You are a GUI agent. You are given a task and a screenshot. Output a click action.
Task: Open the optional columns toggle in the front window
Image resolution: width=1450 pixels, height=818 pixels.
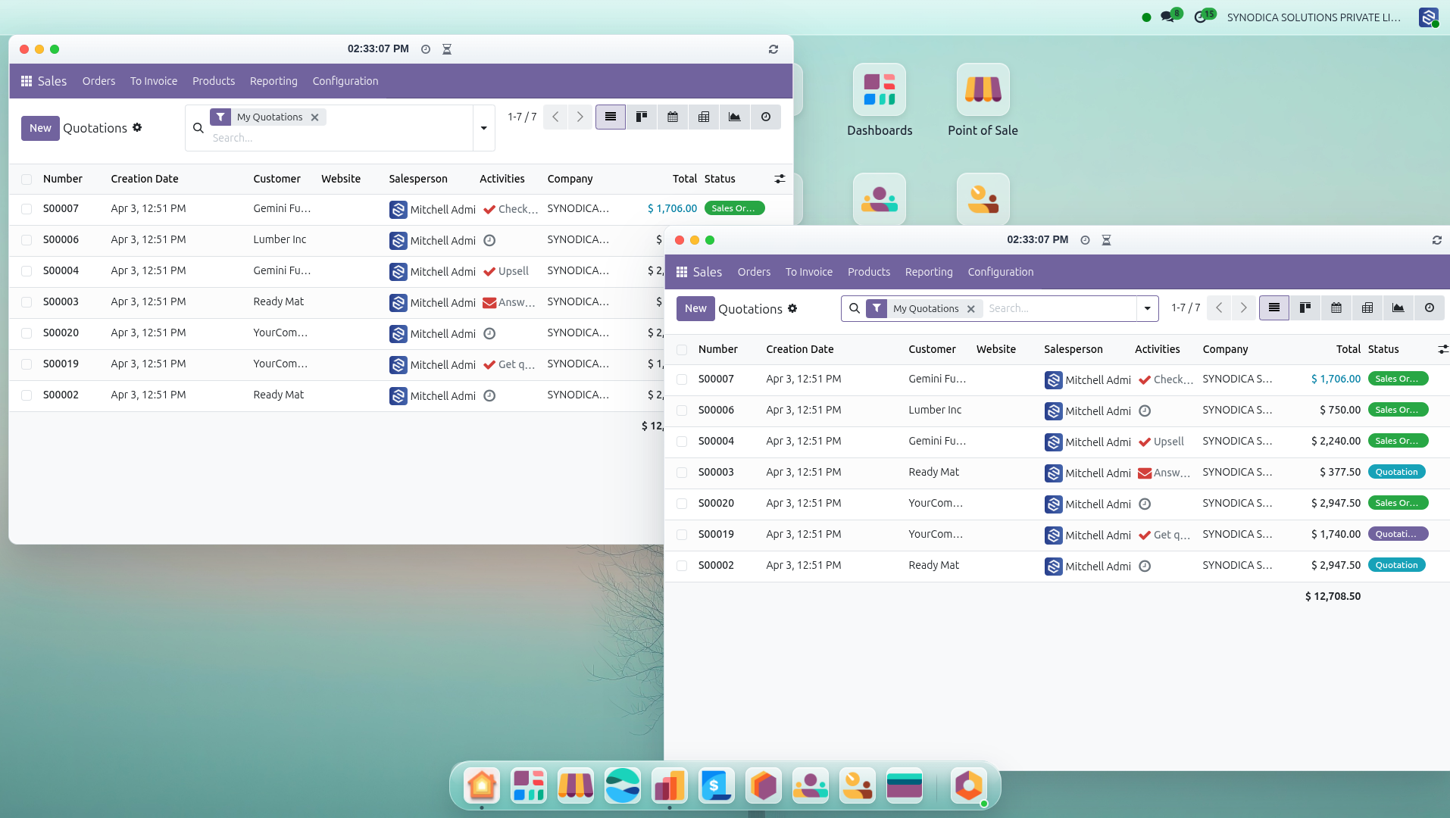[x=1442, y=349]
